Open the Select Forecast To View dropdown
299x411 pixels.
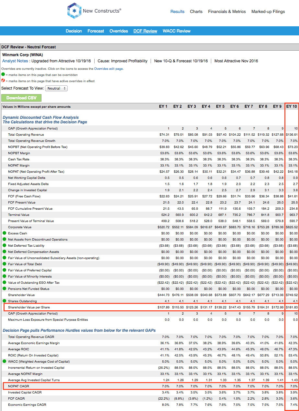tap(56, 88)
